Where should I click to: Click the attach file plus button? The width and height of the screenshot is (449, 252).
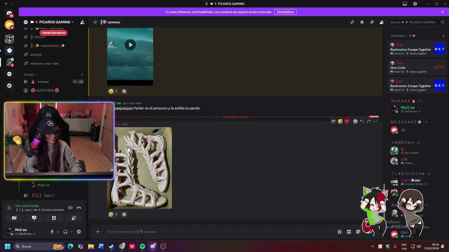(98, 232)
